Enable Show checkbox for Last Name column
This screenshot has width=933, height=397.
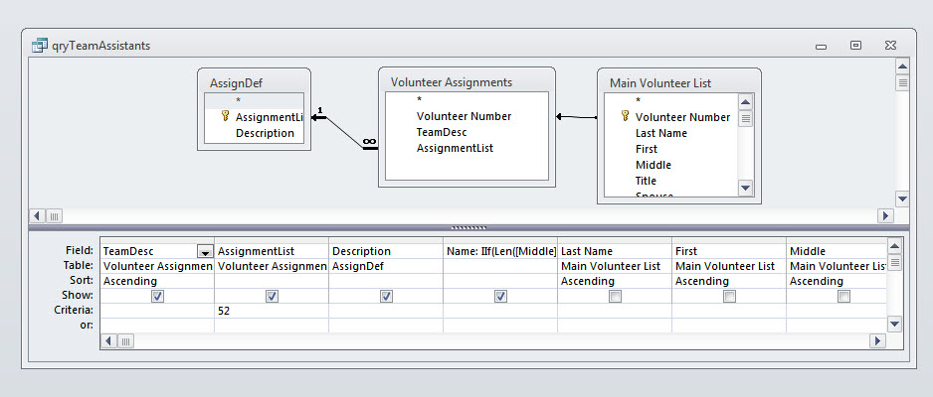[x=615, y=296]
